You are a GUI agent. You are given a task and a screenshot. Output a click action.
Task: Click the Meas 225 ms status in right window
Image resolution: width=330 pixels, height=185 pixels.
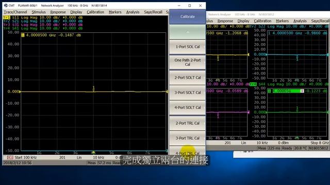click(x=269, y=148)
